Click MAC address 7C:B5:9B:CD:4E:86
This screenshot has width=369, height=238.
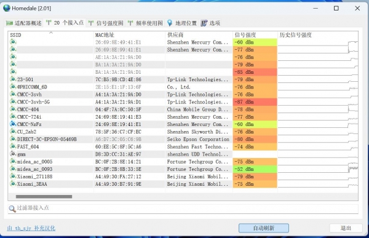tap(118, 79)
